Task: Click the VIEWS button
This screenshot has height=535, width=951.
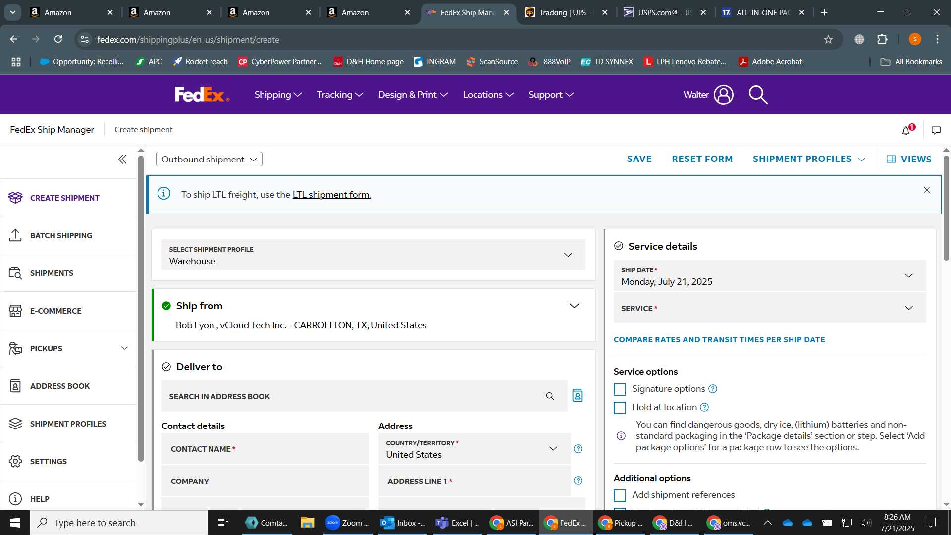Action: 909,159
